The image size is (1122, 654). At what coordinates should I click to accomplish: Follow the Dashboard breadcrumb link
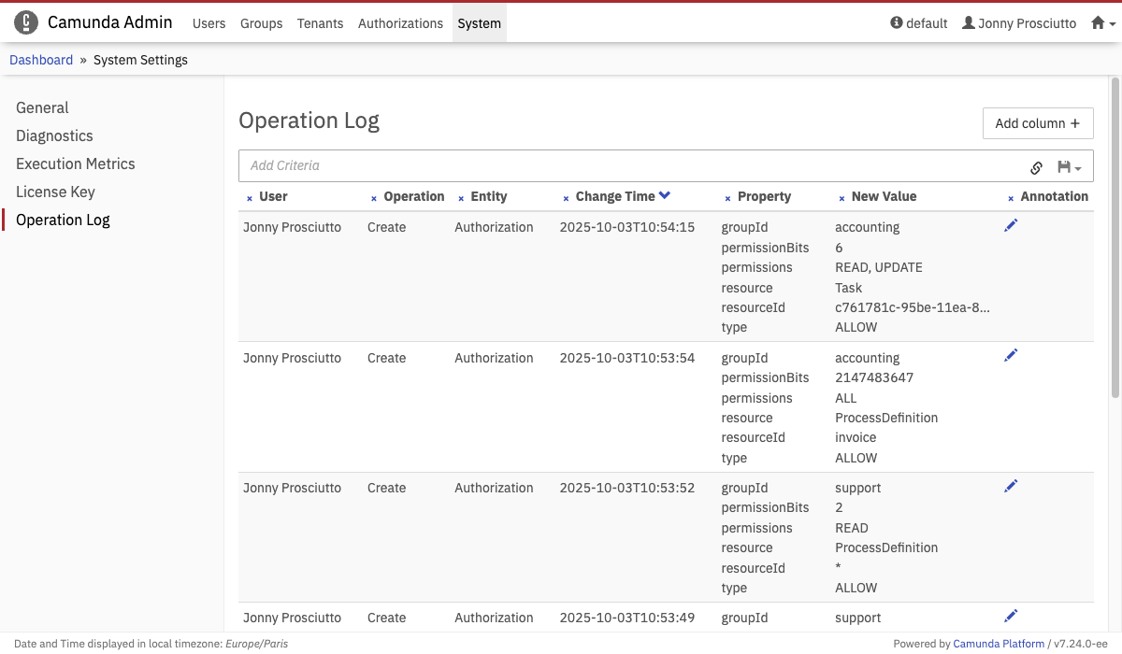point(41,60)
